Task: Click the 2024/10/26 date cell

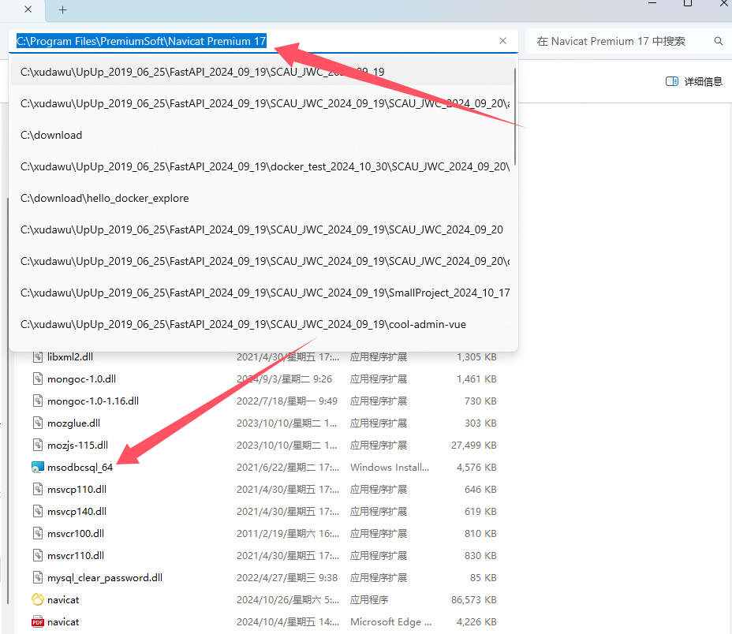Action: click(x=288, y=600)
